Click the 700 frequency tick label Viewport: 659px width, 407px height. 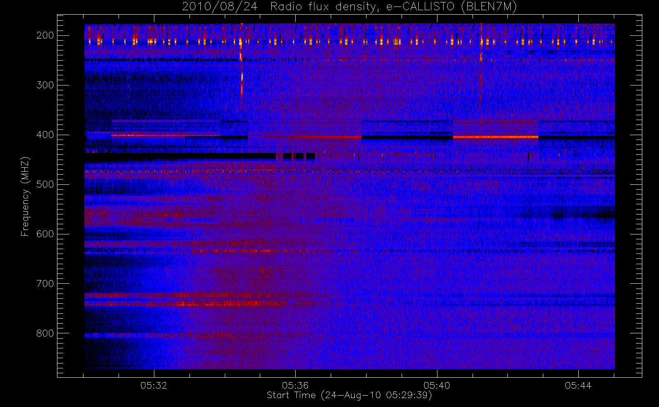point(45,284)
